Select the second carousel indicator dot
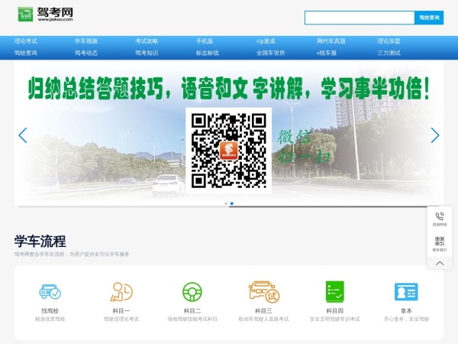The width and height of the screenshot is (458, 344). click(x=232, y=203)
